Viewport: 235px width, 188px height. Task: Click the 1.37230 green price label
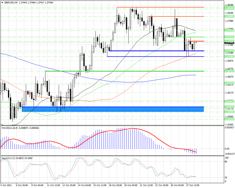click(229, 51)
